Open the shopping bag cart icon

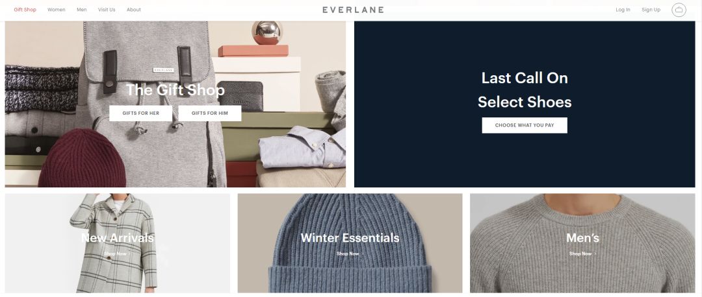[679, 10]
